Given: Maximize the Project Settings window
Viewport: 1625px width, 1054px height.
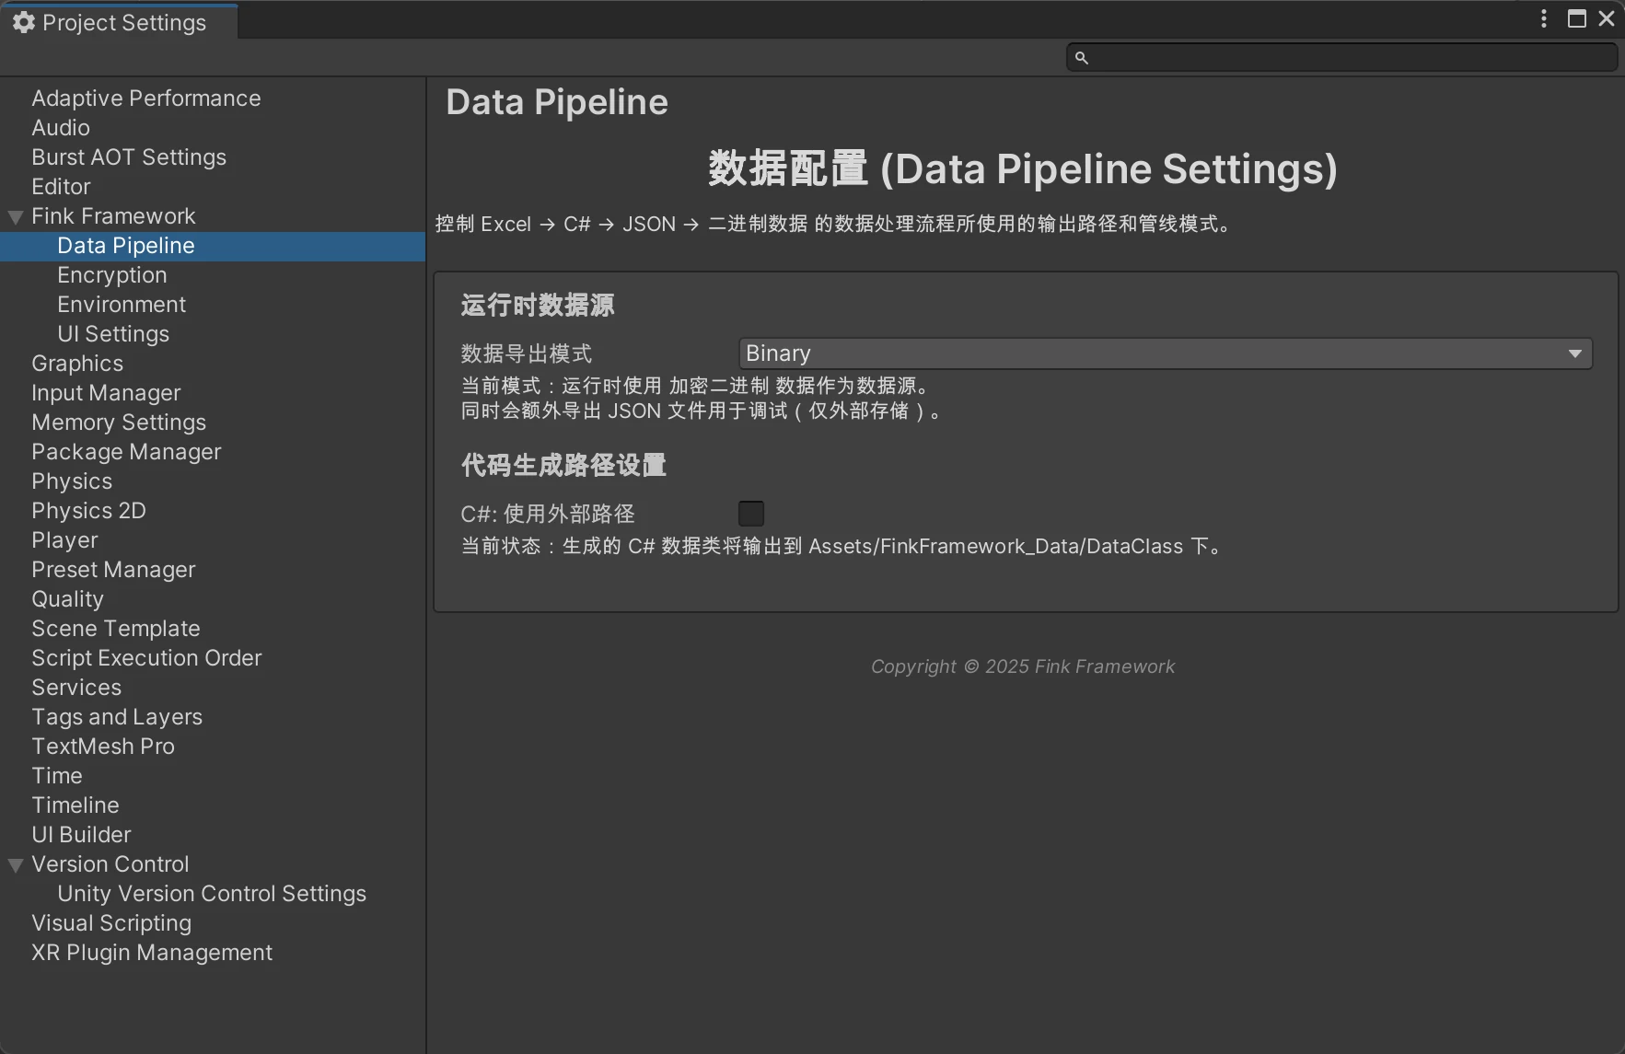Looking at the screenshot, I should click(1577, 19).
